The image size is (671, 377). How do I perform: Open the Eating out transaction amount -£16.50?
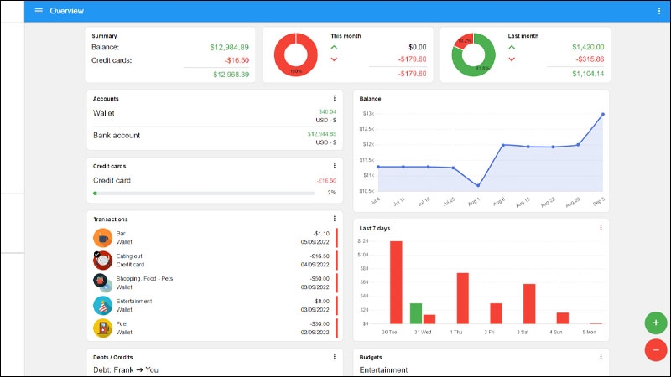320,256
